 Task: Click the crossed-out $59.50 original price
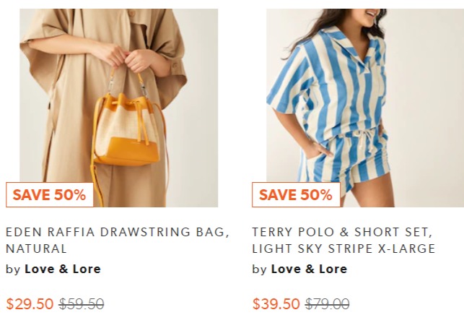(82, 303)
